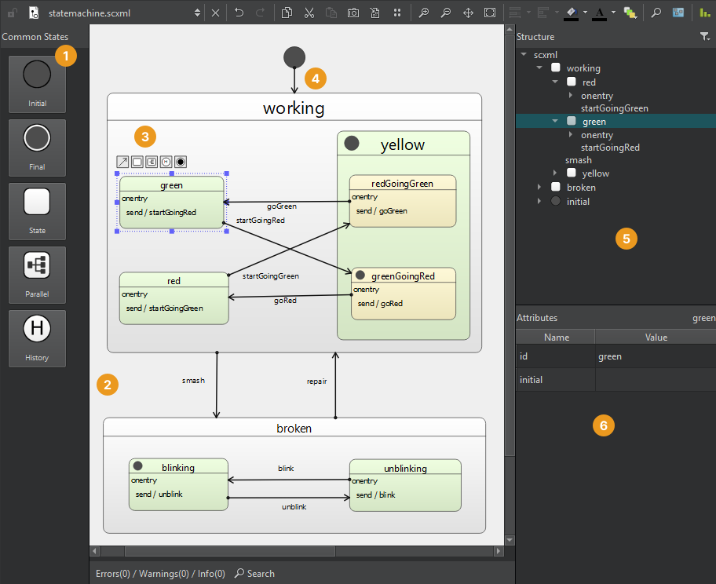Toggle the filter in the Structure panel header
The width and height of the screenshot is (716, 584).
pos(706,37)
